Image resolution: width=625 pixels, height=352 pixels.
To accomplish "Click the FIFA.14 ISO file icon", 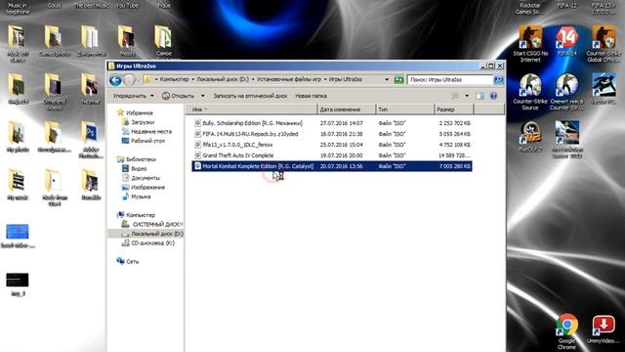I will (197, 134).
